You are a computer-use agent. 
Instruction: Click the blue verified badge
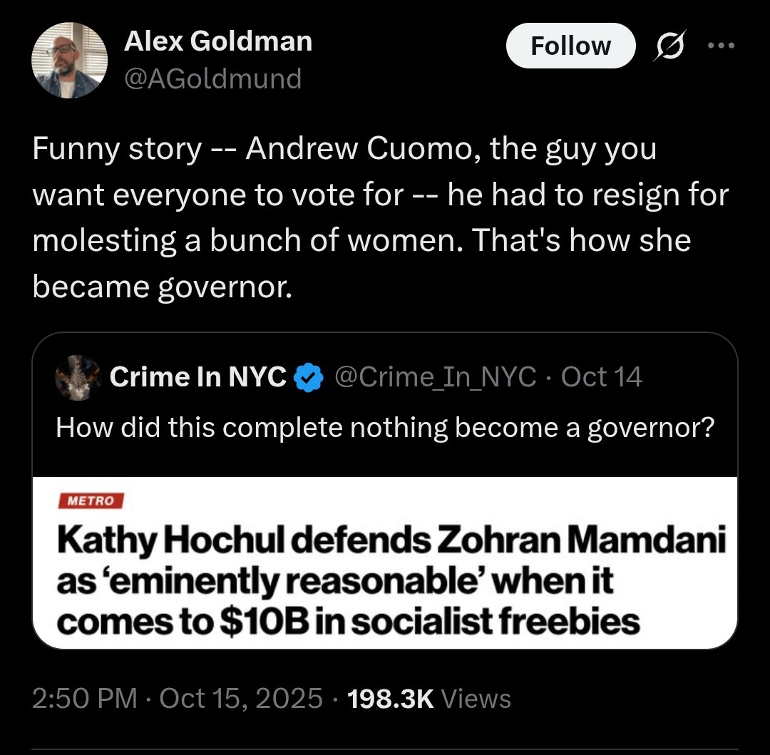(x=309, y=377)
